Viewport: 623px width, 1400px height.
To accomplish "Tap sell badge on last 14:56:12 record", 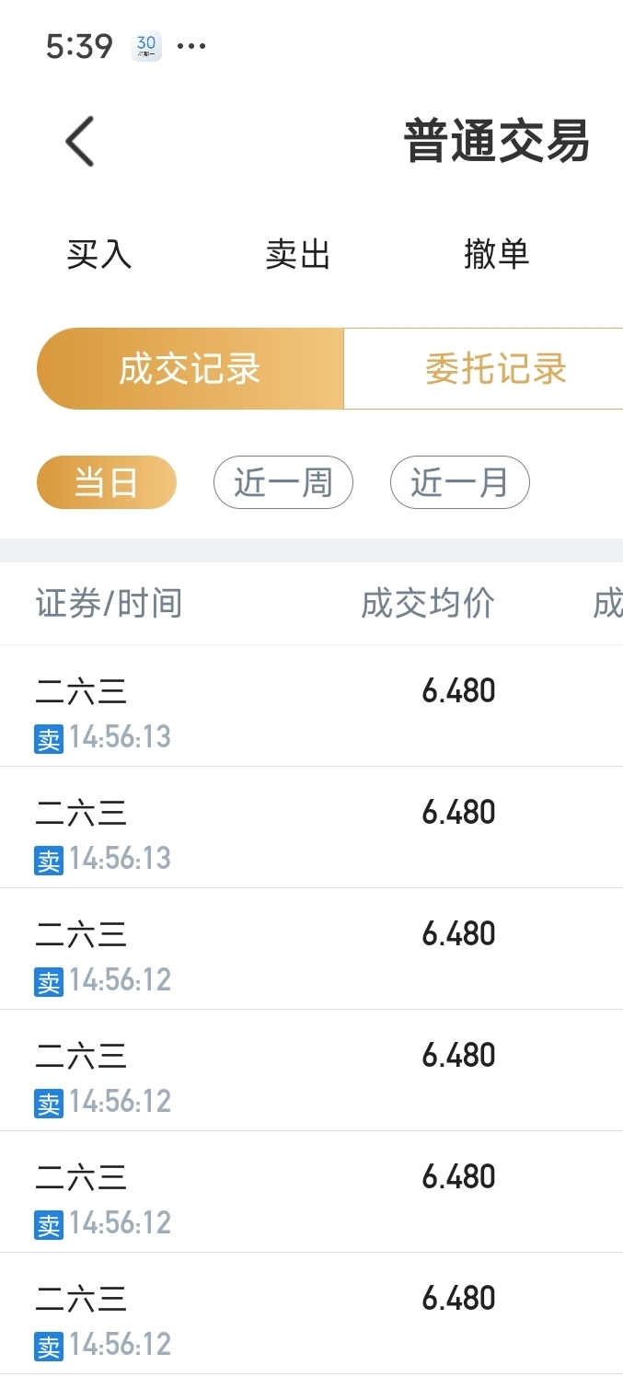I will coord(49,1347).
